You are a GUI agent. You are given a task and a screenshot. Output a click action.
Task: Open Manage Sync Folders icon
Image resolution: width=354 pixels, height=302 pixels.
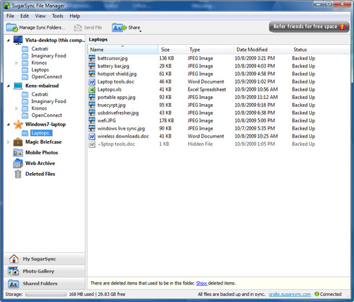point(12,27)
